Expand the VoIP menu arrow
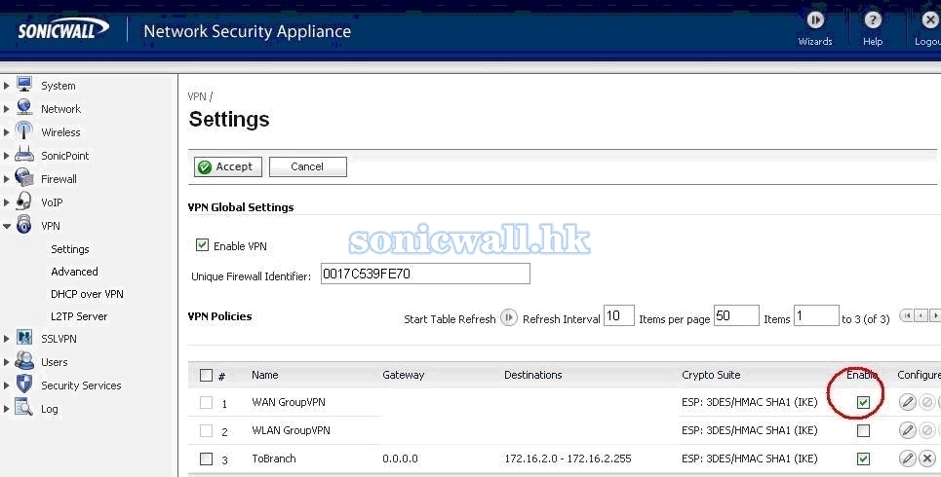This screenshot has height=477, width=941. coord(7,202)
